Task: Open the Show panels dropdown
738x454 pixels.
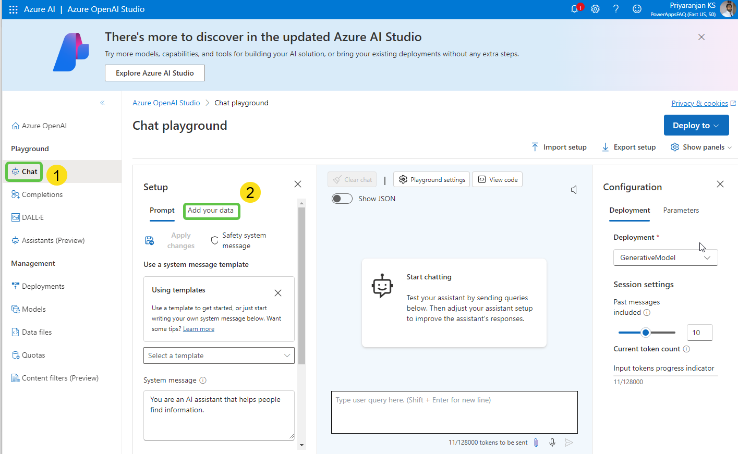Action: [701, 148]
